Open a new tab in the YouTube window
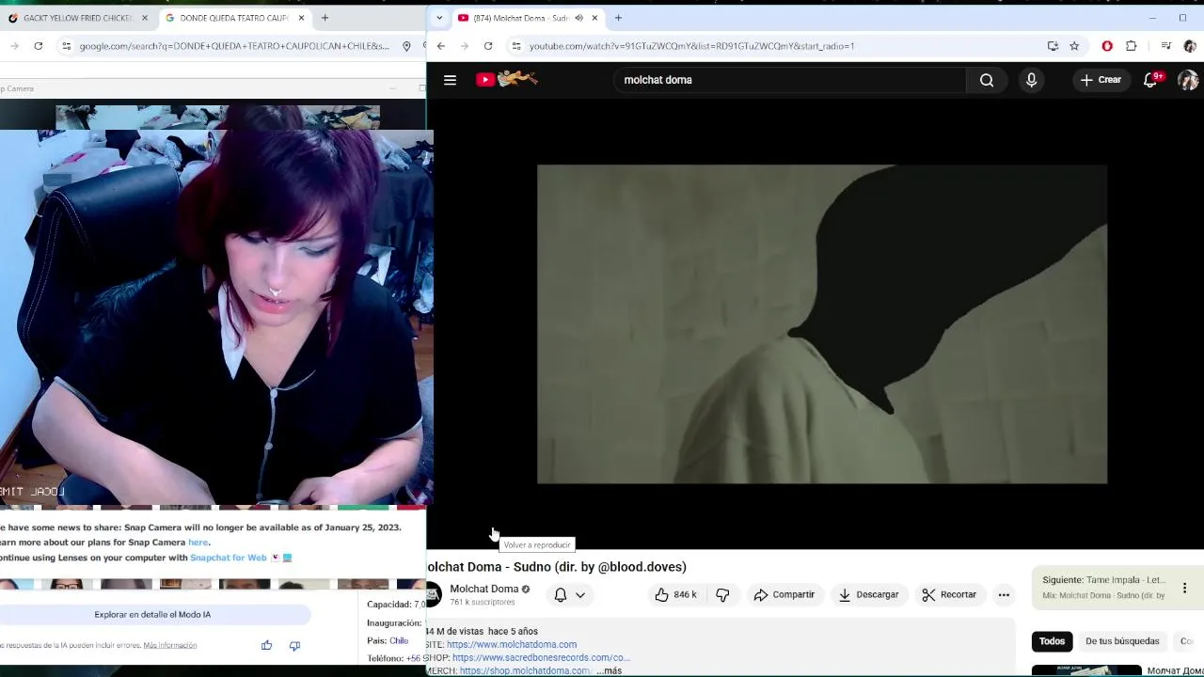1204x677 pixels. [618, 18]
